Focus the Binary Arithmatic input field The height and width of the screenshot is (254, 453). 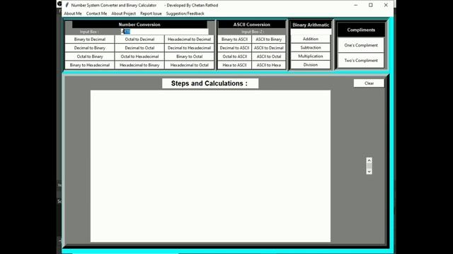click(311, 32)
